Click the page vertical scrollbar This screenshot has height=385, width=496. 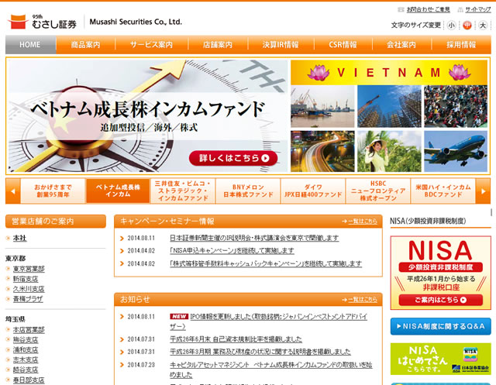(491, 212)
